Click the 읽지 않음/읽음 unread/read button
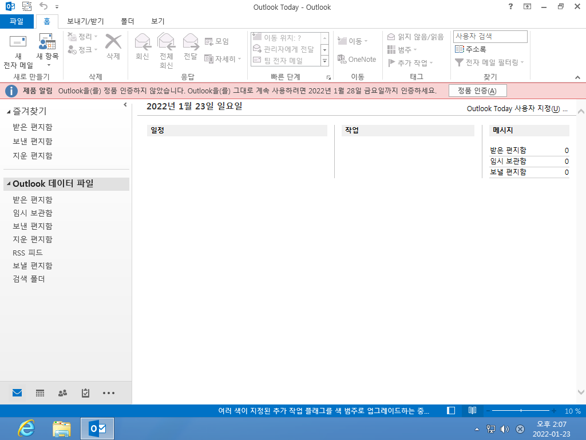This screenshot has height=440, width=586. click(415, 37)
